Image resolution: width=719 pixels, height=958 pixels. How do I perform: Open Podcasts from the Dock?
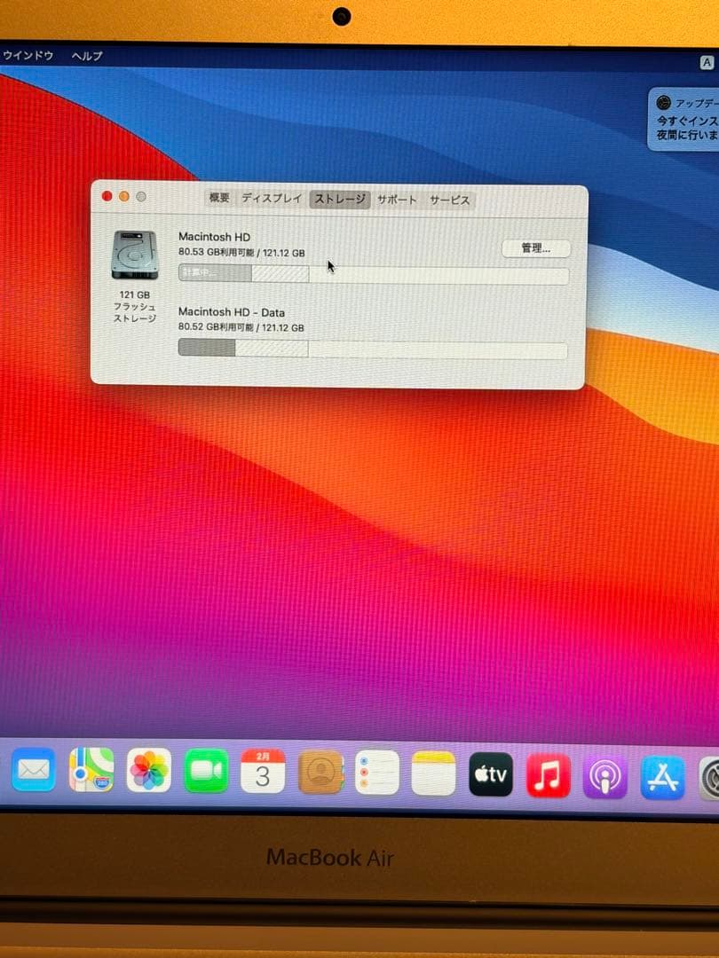coord(605,771)
